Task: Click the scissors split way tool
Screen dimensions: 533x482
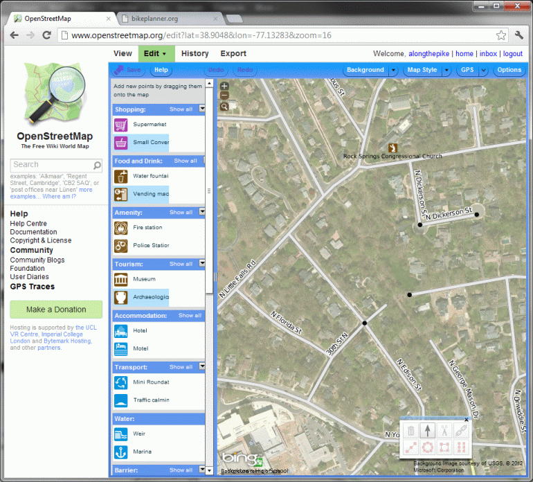Action: [444, 431]
